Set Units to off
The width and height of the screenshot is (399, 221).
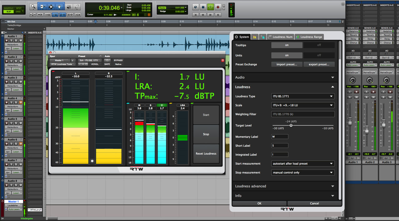tap(319, 55)
